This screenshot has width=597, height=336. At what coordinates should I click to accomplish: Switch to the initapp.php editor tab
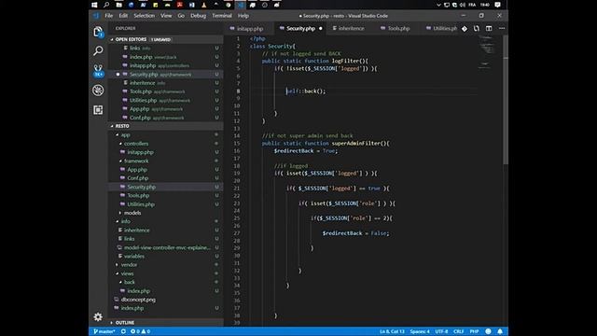coord(249,29)
